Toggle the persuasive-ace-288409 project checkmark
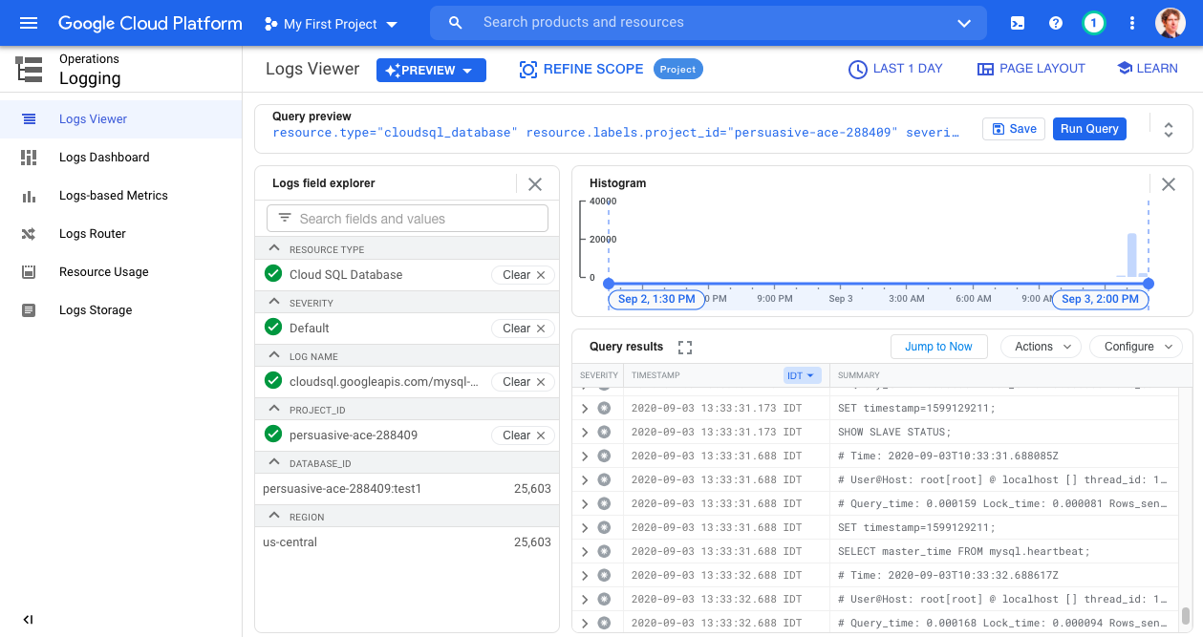Viewport: 1203px width, 637px height. [273, 435]
